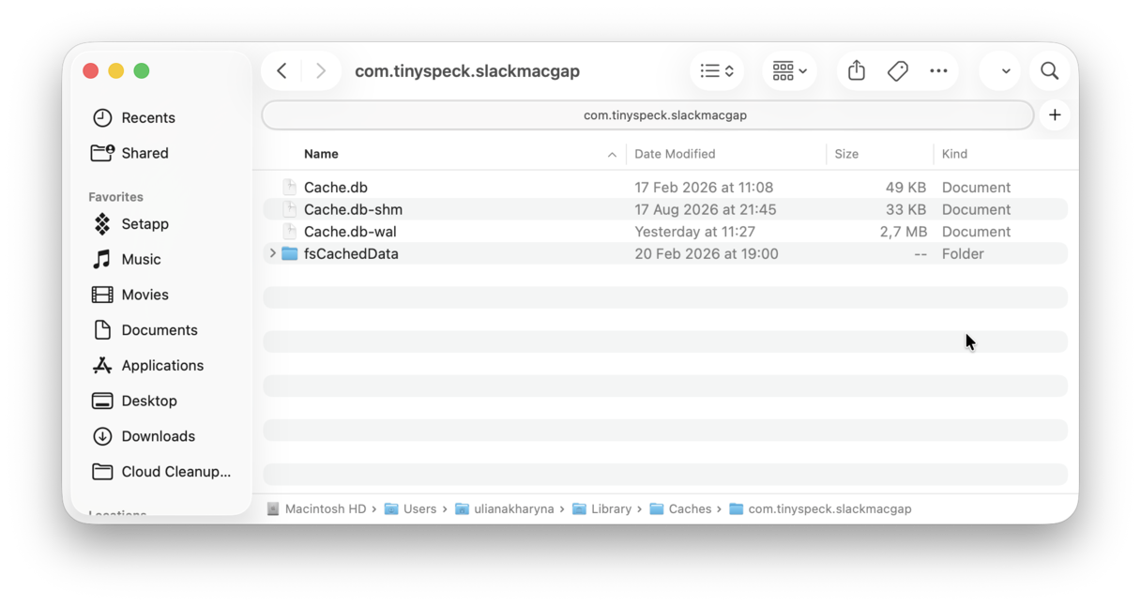Add a new tab with plus button
The width and height of the screenshot is (1141, 606).
tap(1055, 115)
